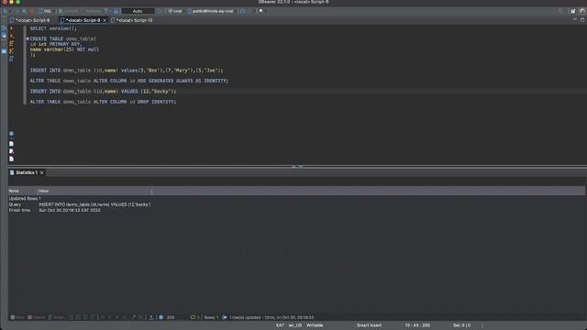
Task: Maximize the editor area
Action: tap(582, 20)
